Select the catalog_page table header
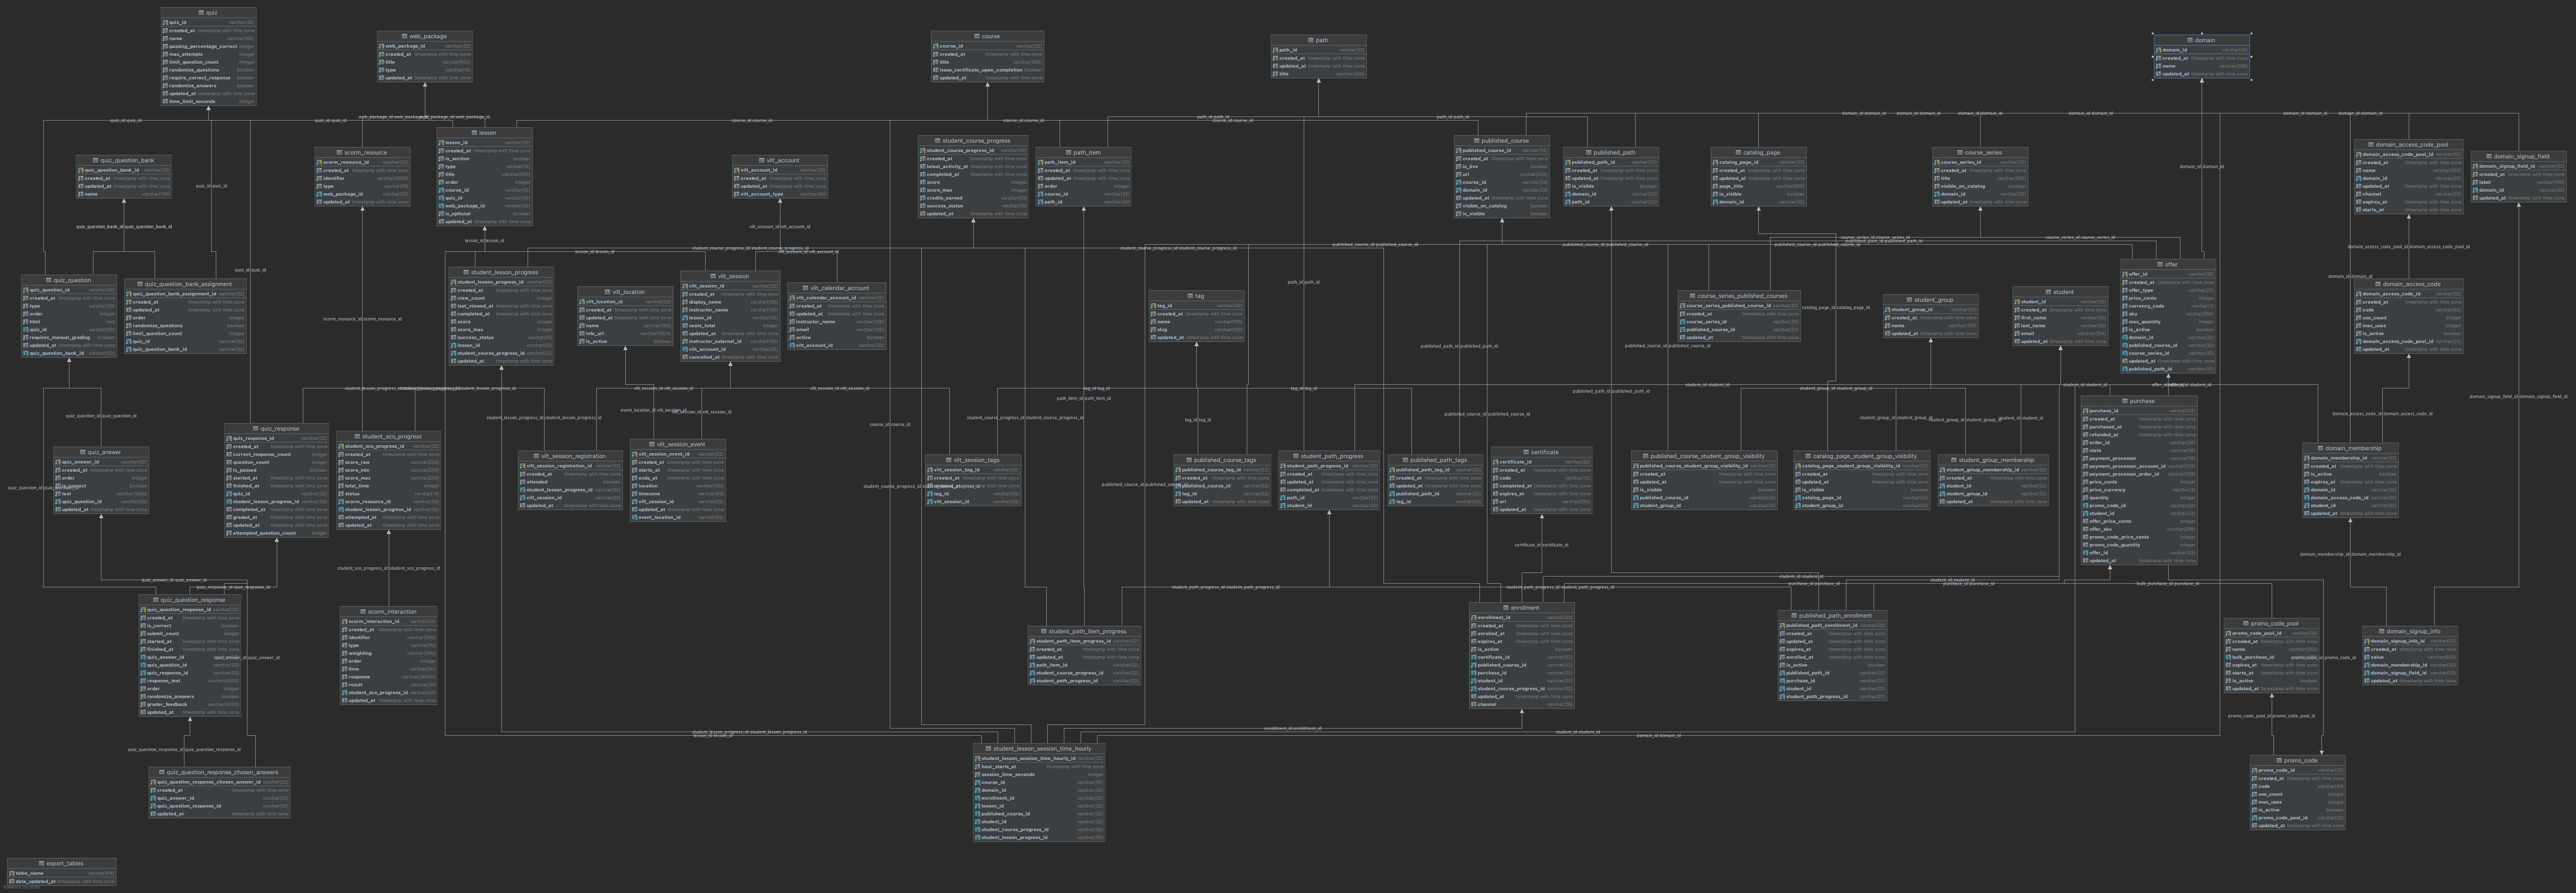The image size is (2576, 893). pyautogui.click(x=1758, y=153)
